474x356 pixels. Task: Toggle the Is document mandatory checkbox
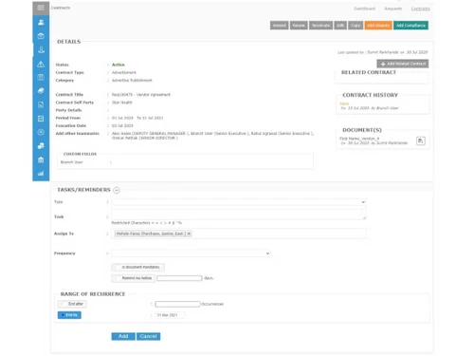click(137, 268)
